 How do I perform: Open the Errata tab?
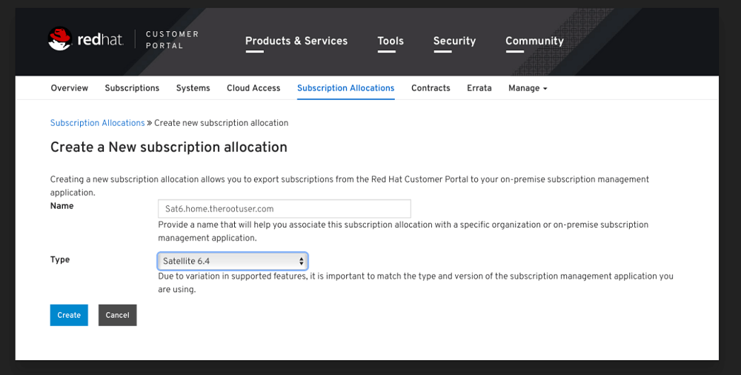click(x=479, y=88)
